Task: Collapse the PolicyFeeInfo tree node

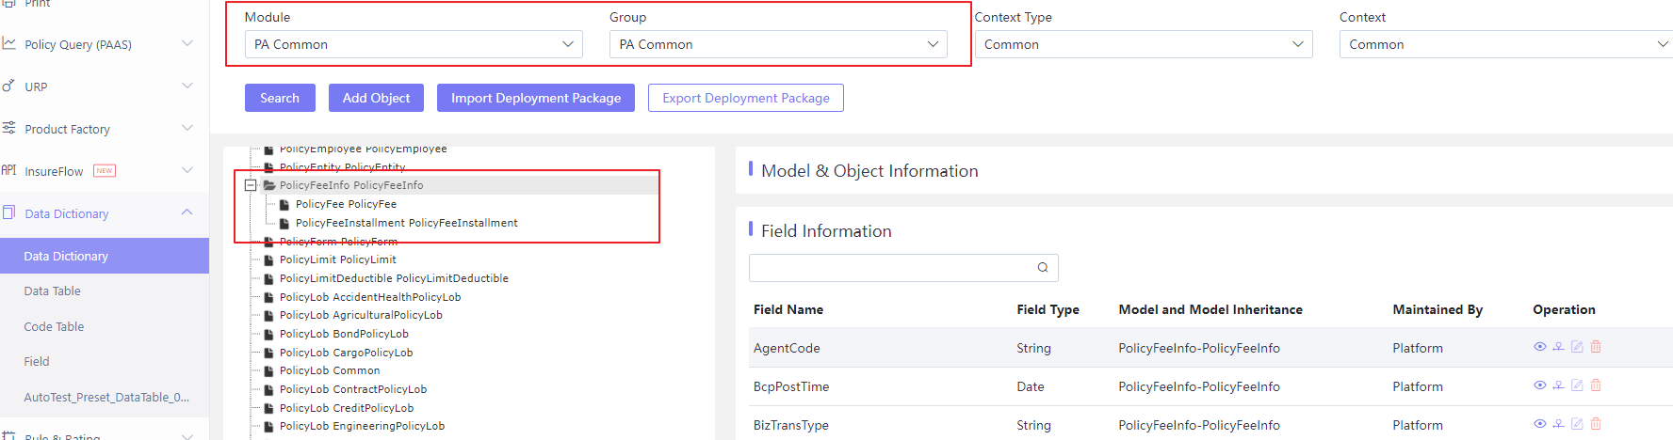Action: pos(251,185)
